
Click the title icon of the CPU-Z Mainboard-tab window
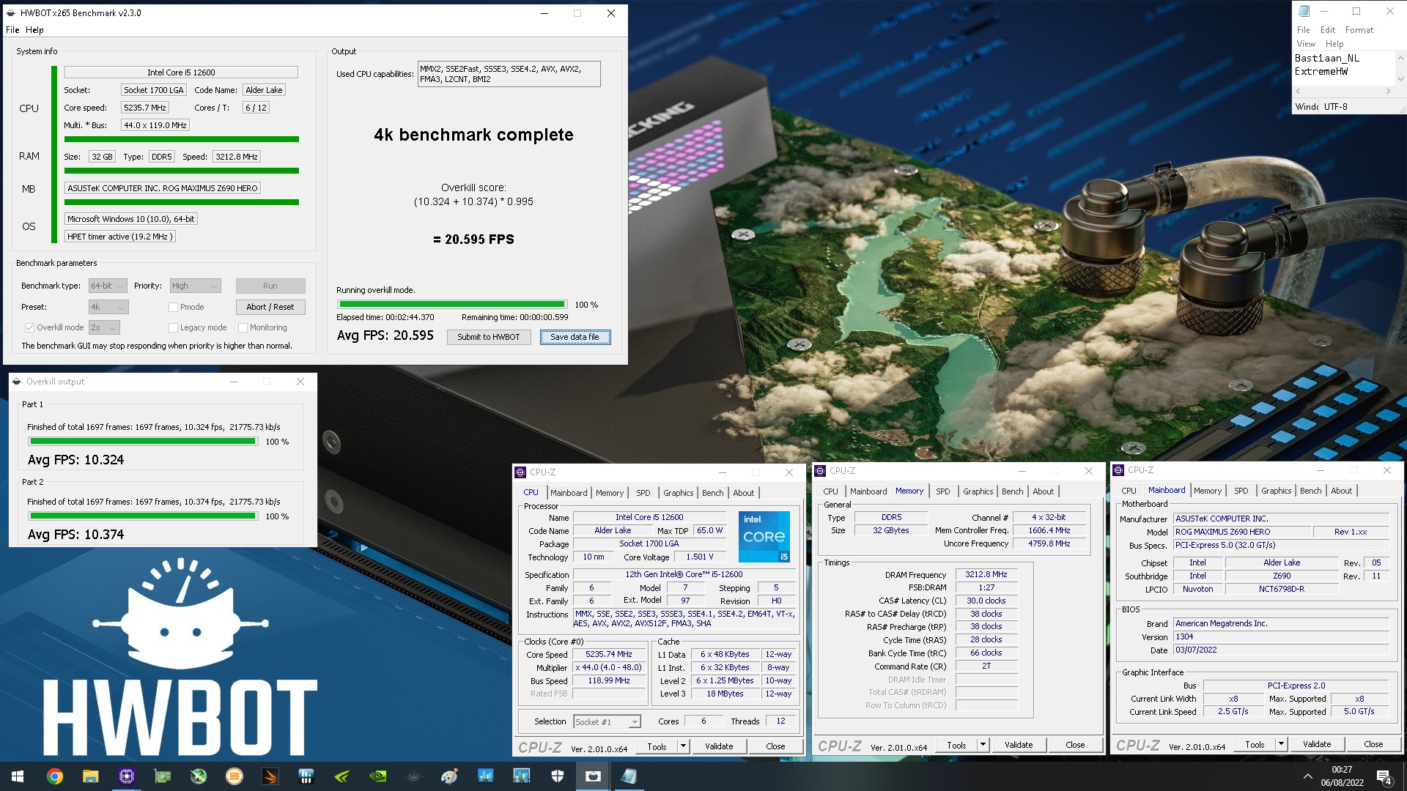[x=1118, y=470]
